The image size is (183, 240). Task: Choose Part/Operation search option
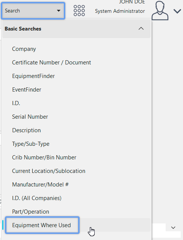[31, 212]
